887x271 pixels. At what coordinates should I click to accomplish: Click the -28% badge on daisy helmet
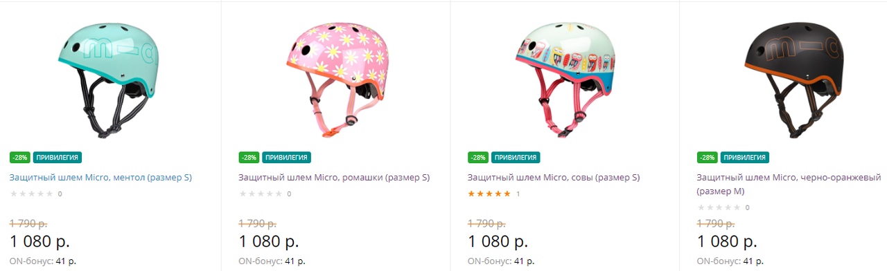248,158
